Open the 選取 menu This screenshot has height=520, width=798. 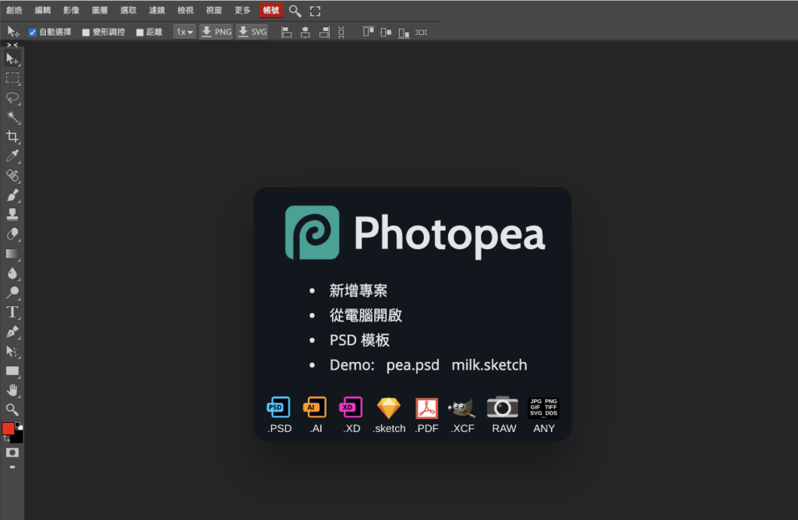(x=129, y=10)
